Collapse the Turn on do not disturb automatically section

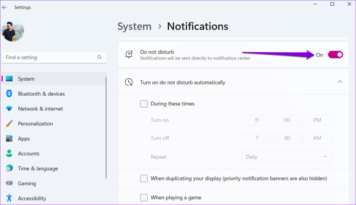(340, 82)
